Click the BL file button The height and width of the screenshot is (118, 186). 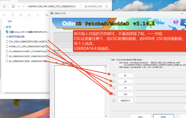pos(125,76)
